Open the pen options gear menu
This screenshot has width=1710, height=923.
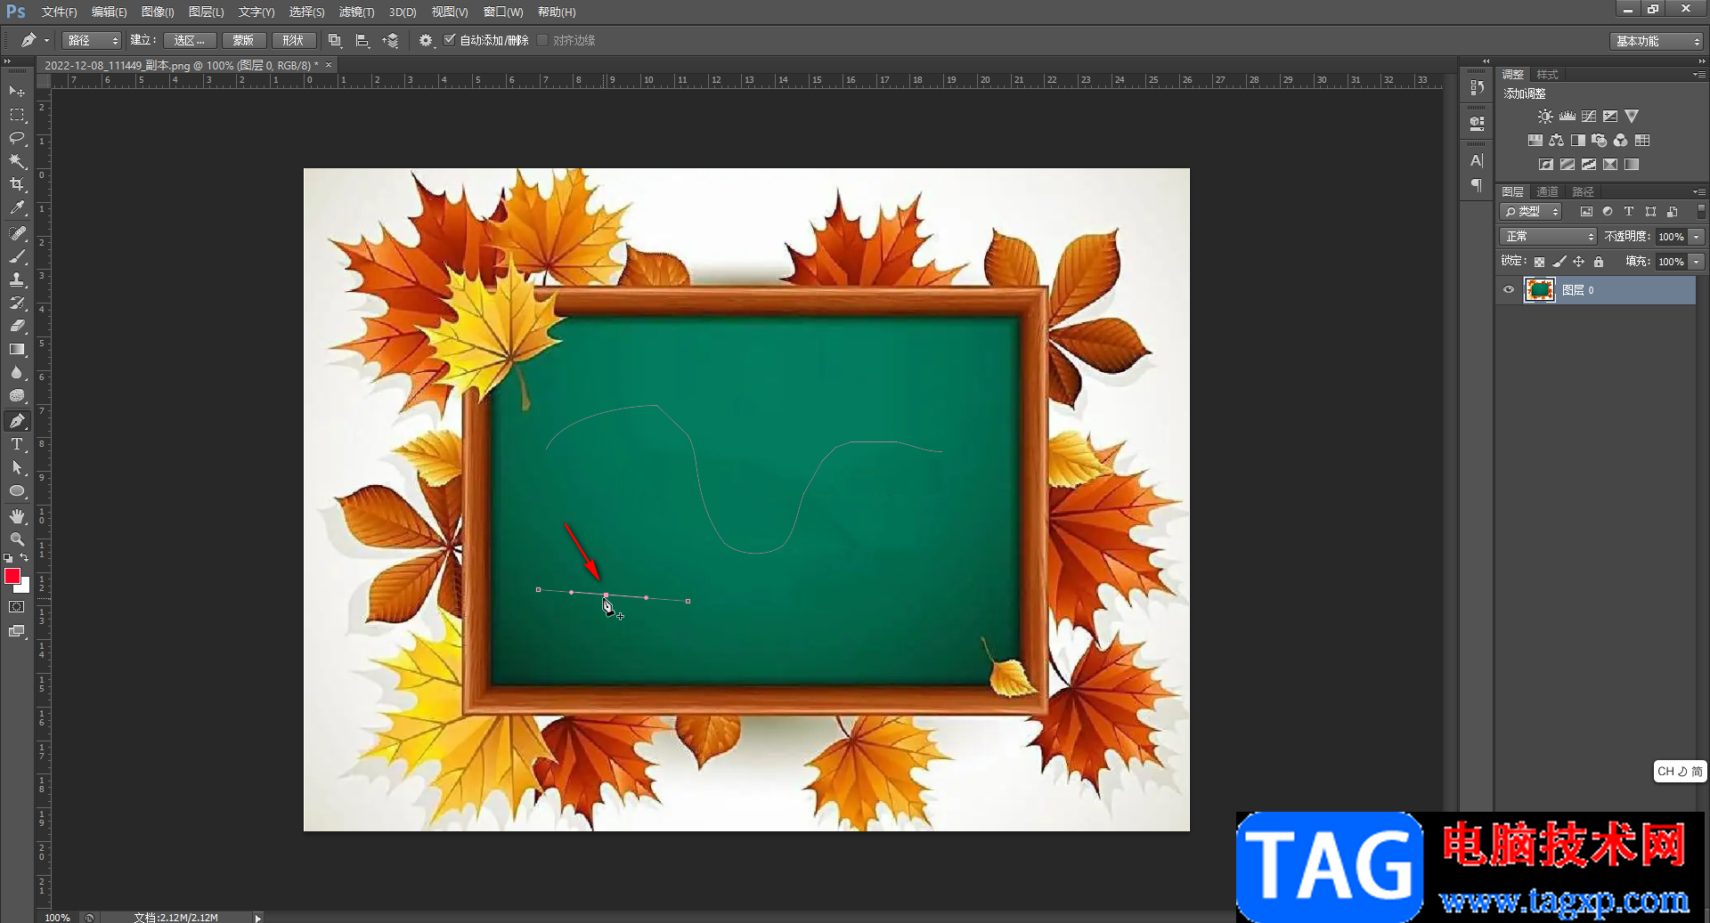[426, 40]
